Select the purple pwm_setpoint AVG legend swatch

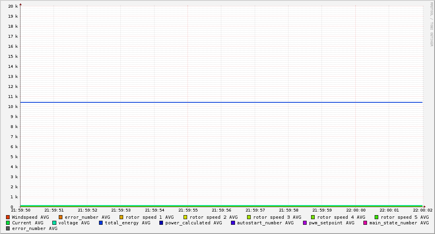[x=305, y=223]
